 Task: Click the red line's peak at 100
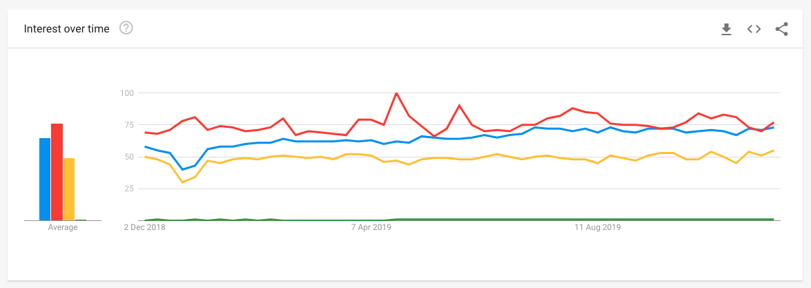coord(396,93)
